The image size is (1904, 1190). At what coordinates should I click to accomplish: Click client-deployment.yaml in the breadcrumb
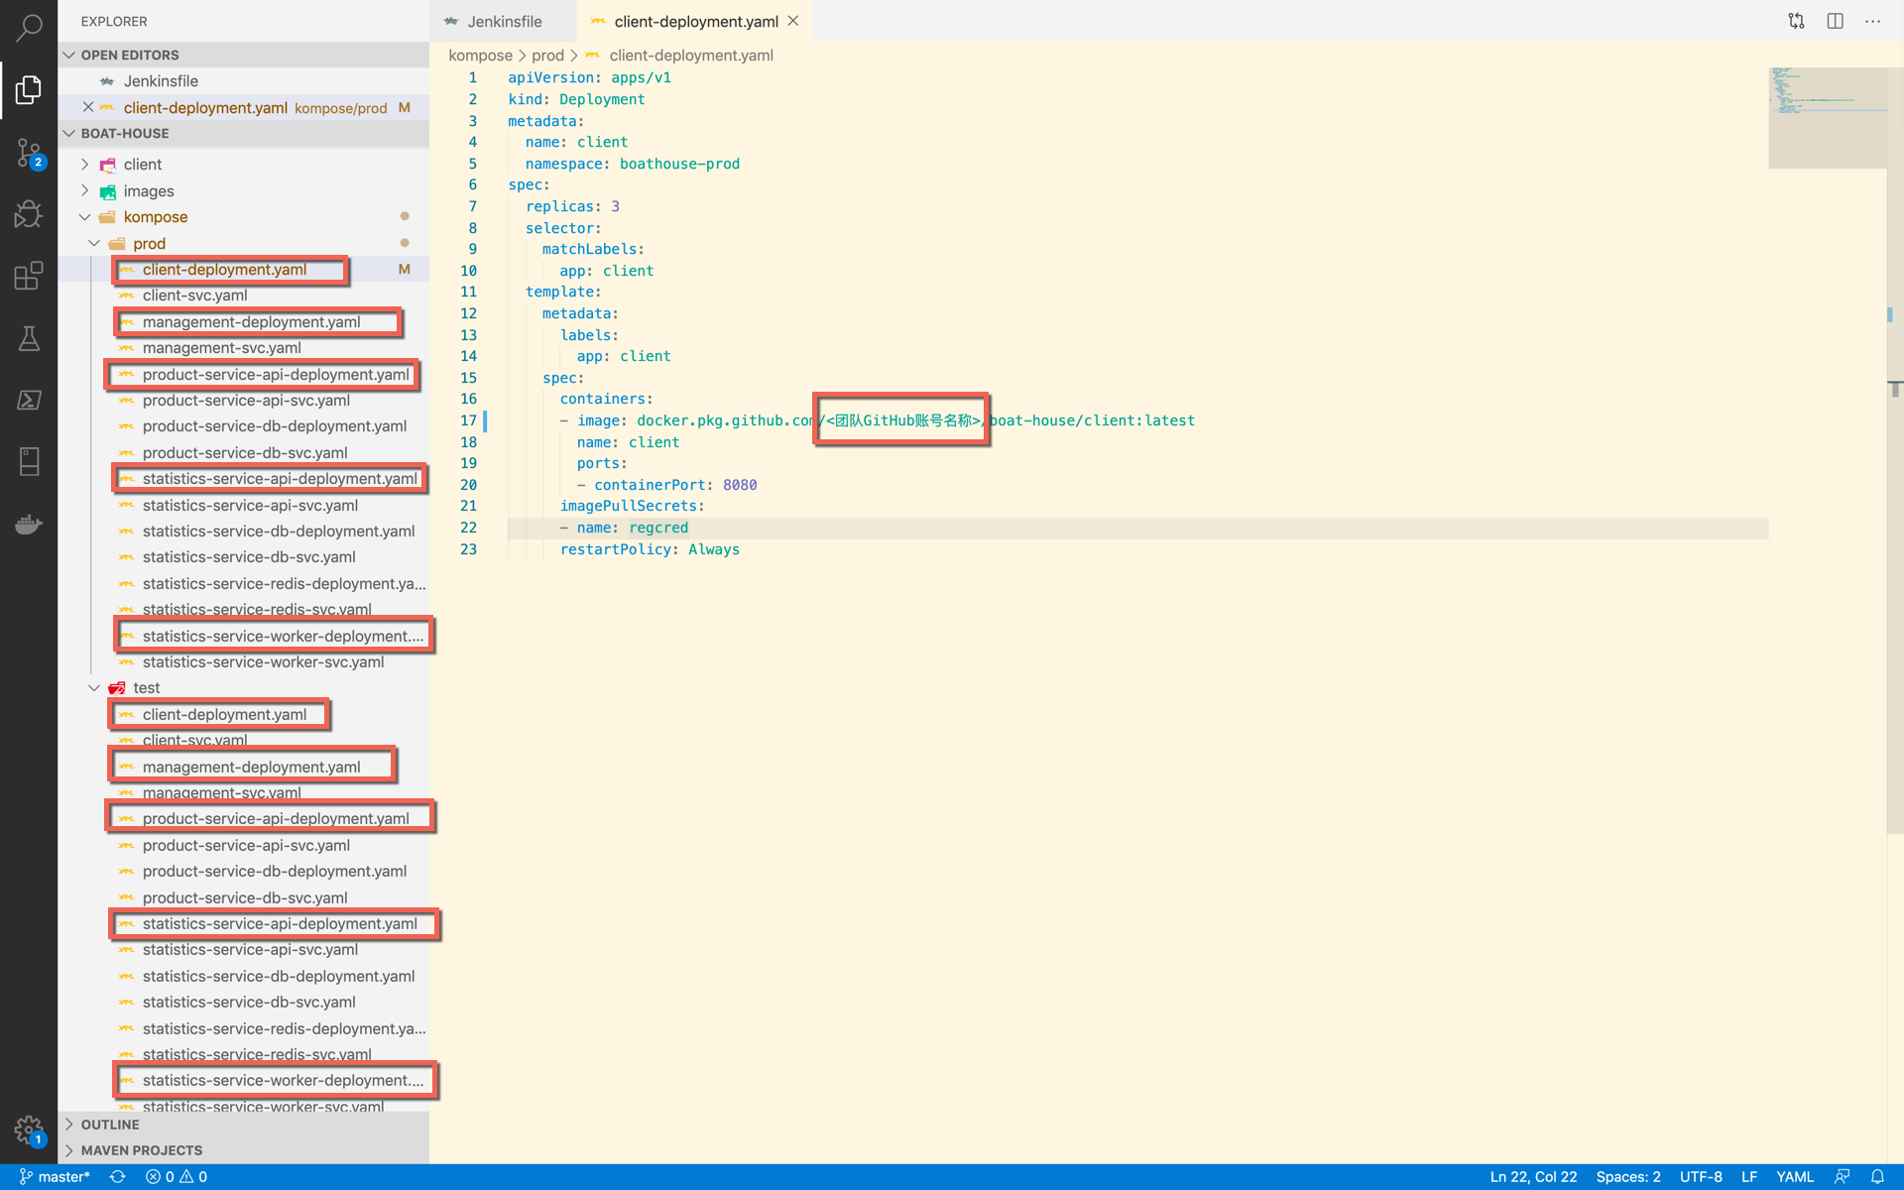pyautogui.click(x=691, y=56)
